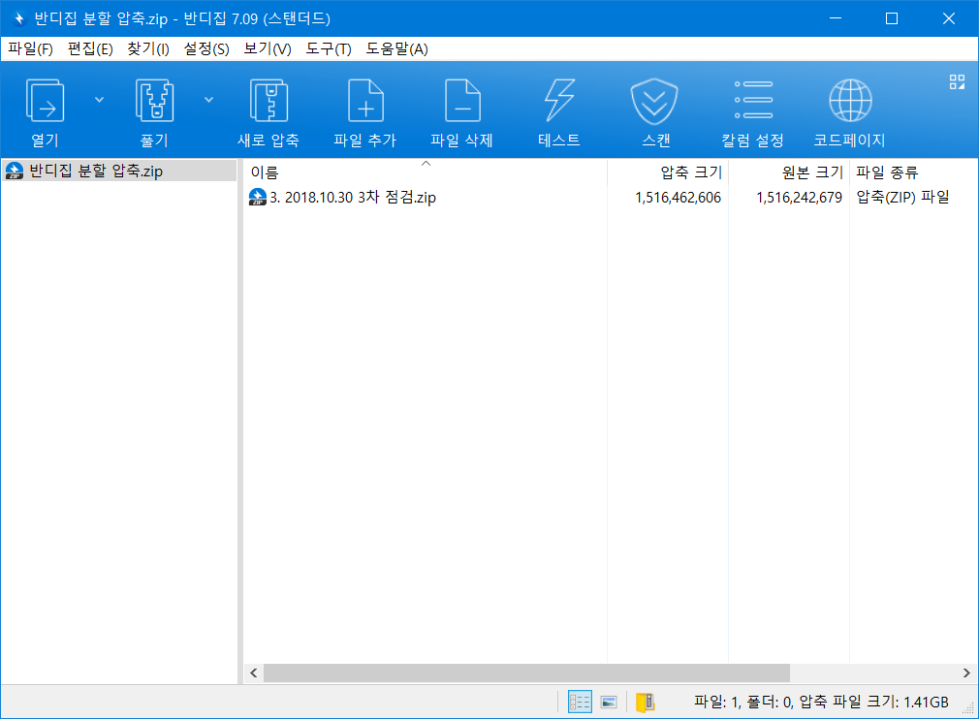Click the Bandizip title bar app icon
The height and width of the screenshot is (719, 979).
tap(18, 18)
